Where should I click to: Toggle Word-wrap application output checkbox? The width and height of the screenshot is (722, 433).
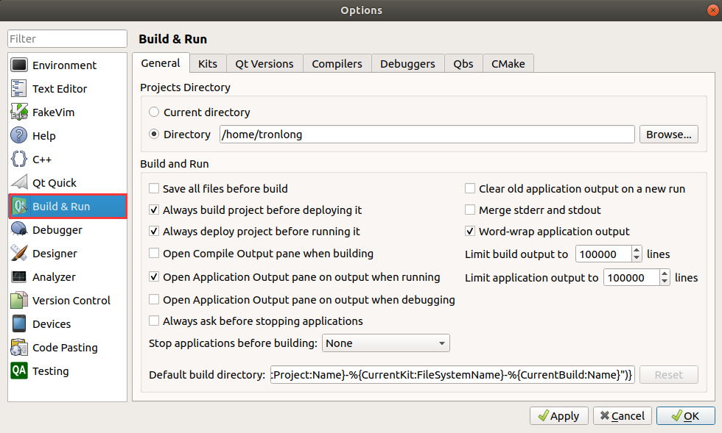[x=470, y=232]
